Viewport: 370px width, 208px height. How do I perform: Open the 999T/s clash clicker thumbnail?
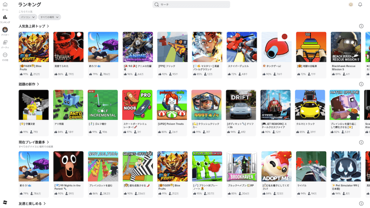click(x=206, y=105)
